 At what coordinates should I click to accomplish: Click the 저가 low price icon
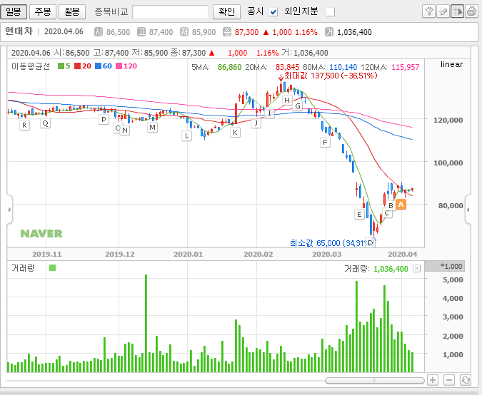(x=184, y=32)
